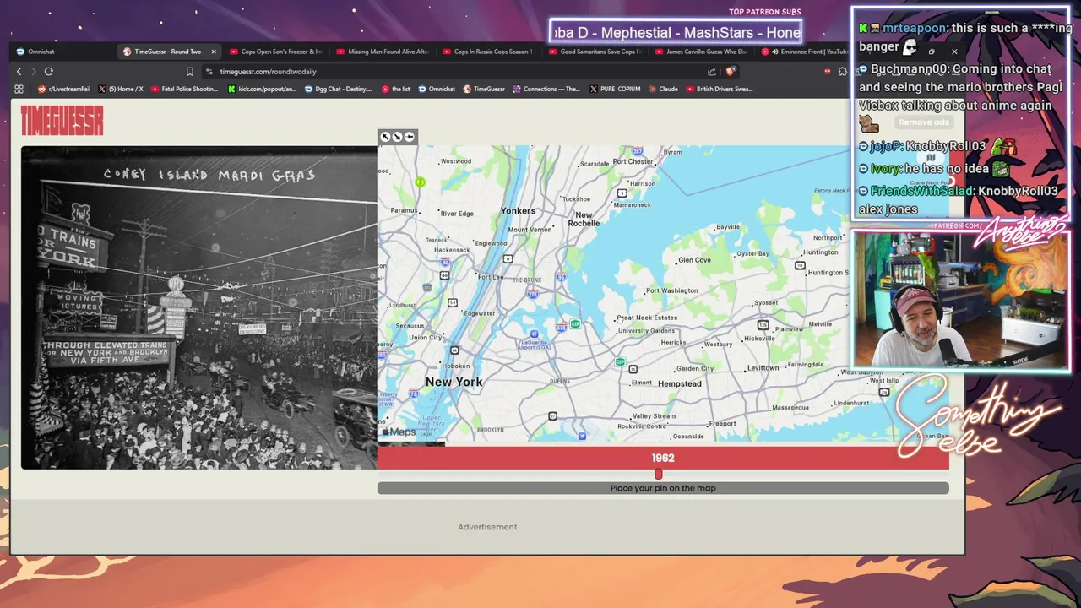Click the I-278 shield near The Bronx
This screenshot has height=608, width=1081.
(533, 294)
